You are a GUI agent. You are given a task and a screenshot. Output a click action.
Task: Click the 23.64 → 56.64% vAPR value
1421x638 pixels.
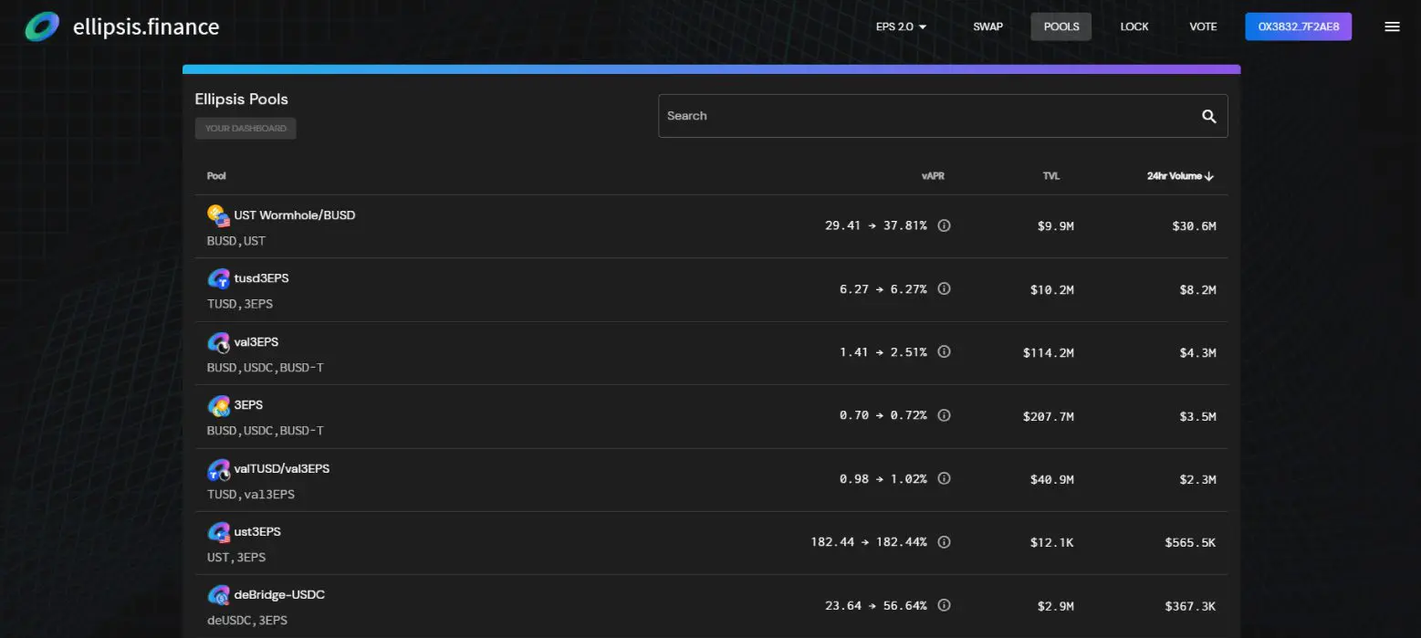pyautogui.click(x=876, y=605)
